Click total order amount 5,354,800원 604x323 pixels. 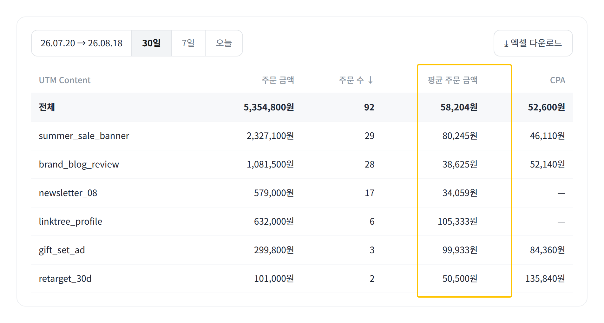coord(269,107)
